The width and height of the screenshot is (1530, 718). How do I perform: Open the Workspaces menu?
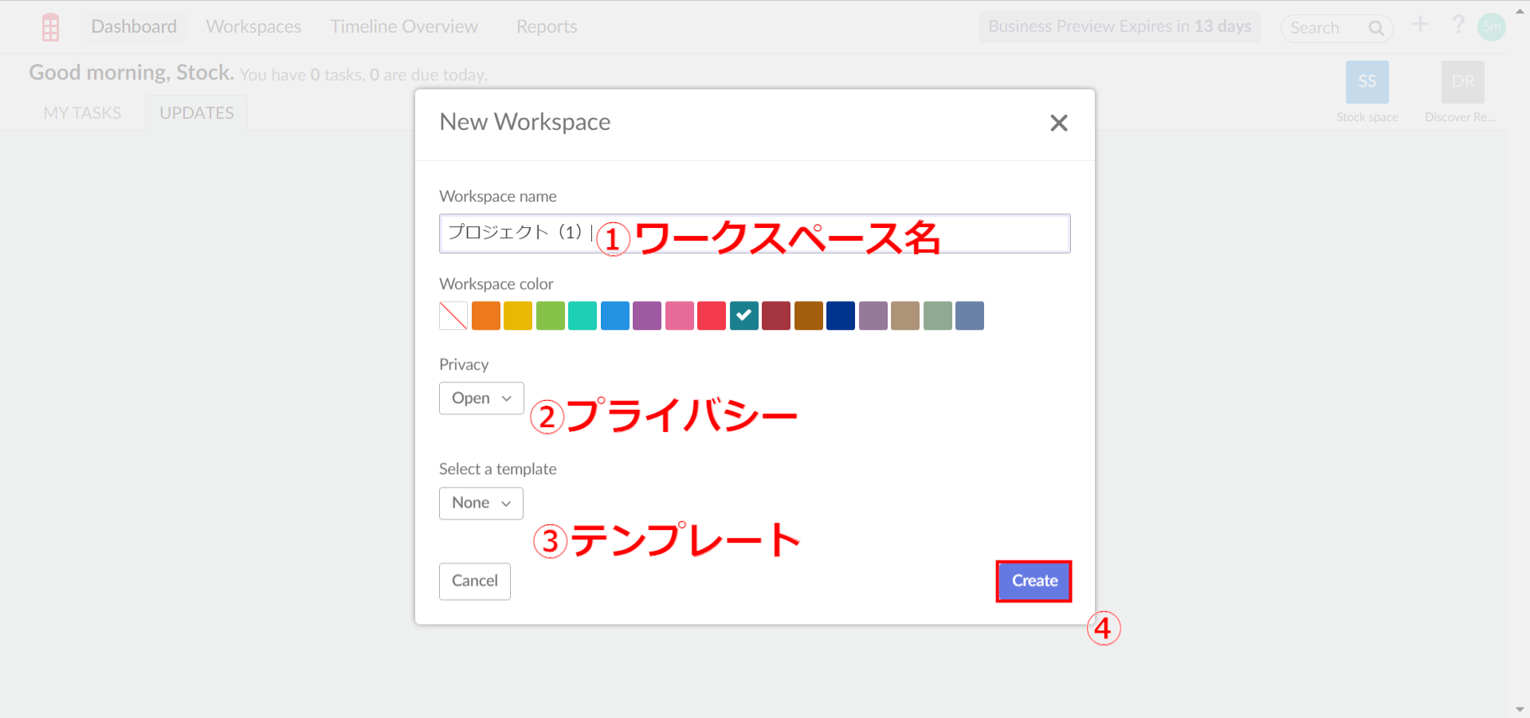click(x=253, y=26)
